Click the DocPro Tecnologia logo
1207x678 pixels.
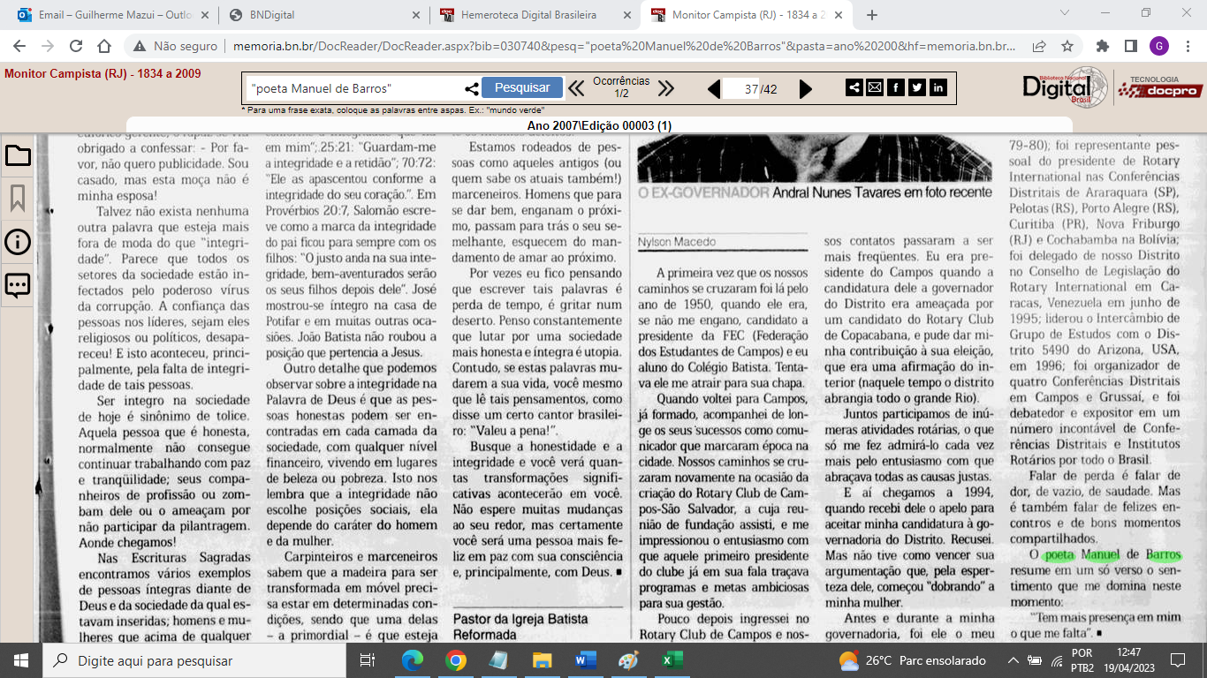click(1159, 87)
